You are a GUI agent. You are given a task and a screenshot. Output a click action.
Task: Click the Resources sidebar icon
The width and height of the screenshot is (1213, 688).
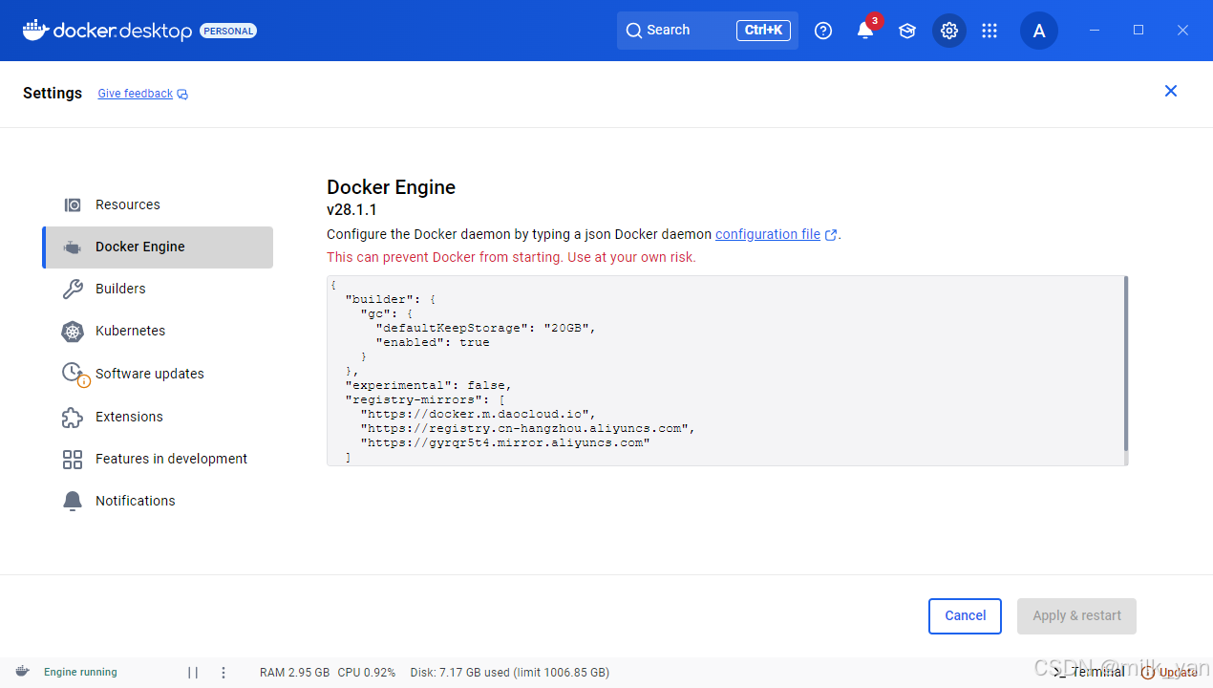(73, 204)
